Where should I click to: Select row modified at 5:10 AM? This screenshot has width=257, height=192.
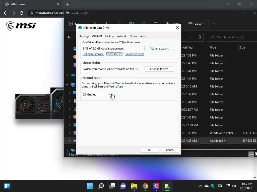(189, 86)
